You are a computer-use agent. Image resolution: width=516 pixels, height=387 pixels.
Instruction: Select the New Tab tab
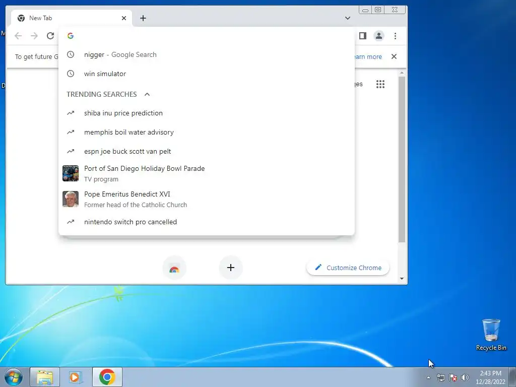(x=71, y=18)
